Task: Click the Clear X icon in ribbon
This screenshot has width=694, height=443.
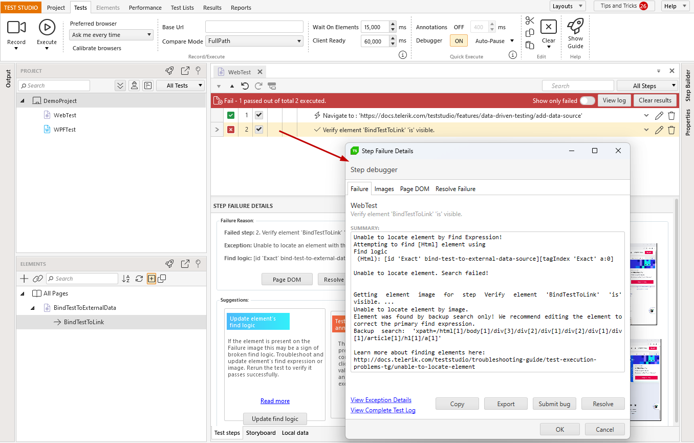Action: point(548,27)
